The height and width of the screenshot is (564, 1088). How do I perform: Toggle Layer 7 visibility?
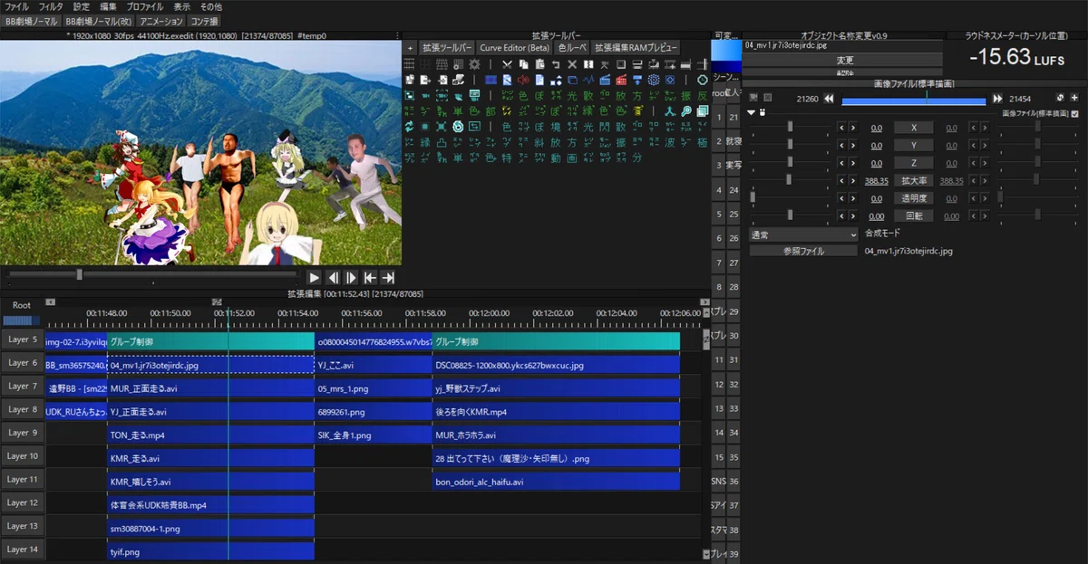[x=22, y=387]
